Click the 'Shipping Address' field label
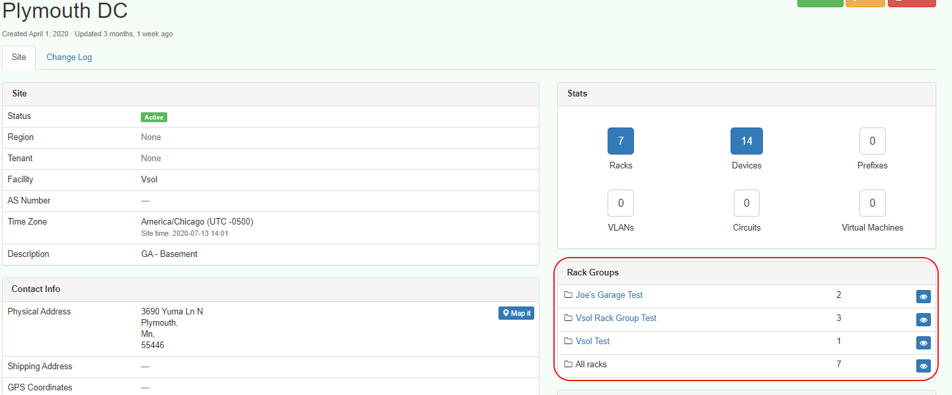The image size is (952, 395). (40, 367)
